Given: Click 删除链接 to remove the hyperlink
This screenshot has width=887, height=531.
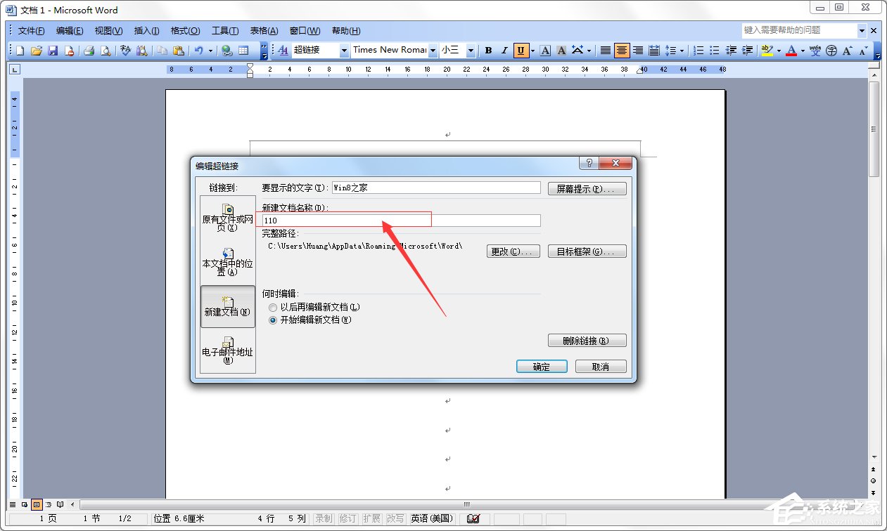Looking at the screenshot, I should coord(587,340).
